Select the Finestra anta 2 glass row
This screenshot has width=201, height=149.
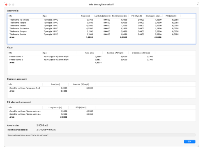[x=102, y=60]
